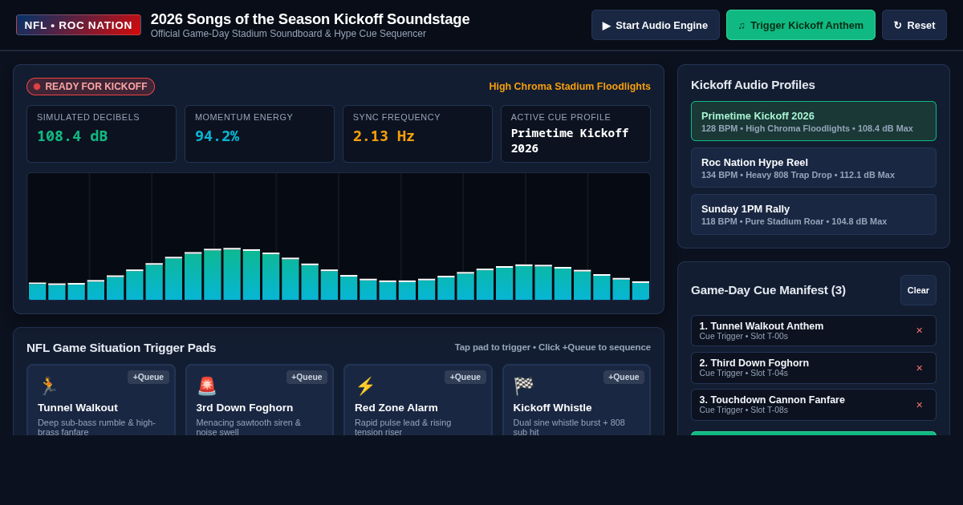
Task: Click the Tunnel Walkout runner icon
Action: [48, 386]
